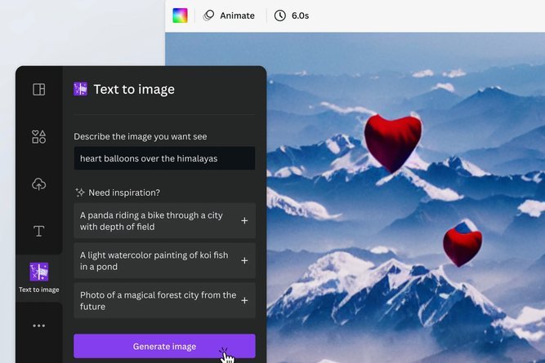Click the Text to image header icon
The height and width of the screenshot is (363, 545).
81,89
